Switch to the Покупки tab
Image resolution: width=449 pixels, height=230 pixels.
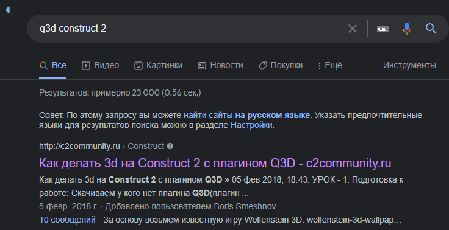281,66
